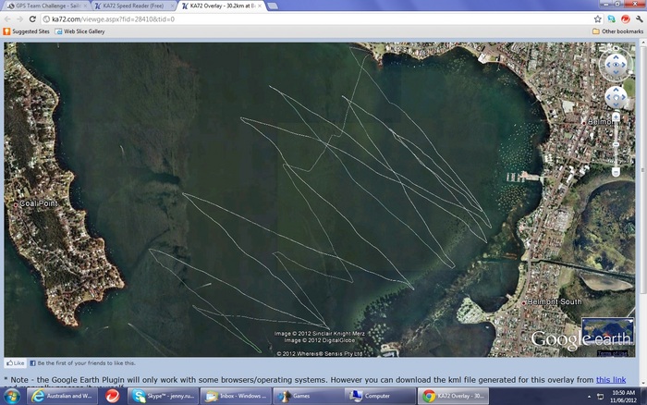
Task: Open the Web Slice Gallery bookmark
Action: click(x=83, y=31)
